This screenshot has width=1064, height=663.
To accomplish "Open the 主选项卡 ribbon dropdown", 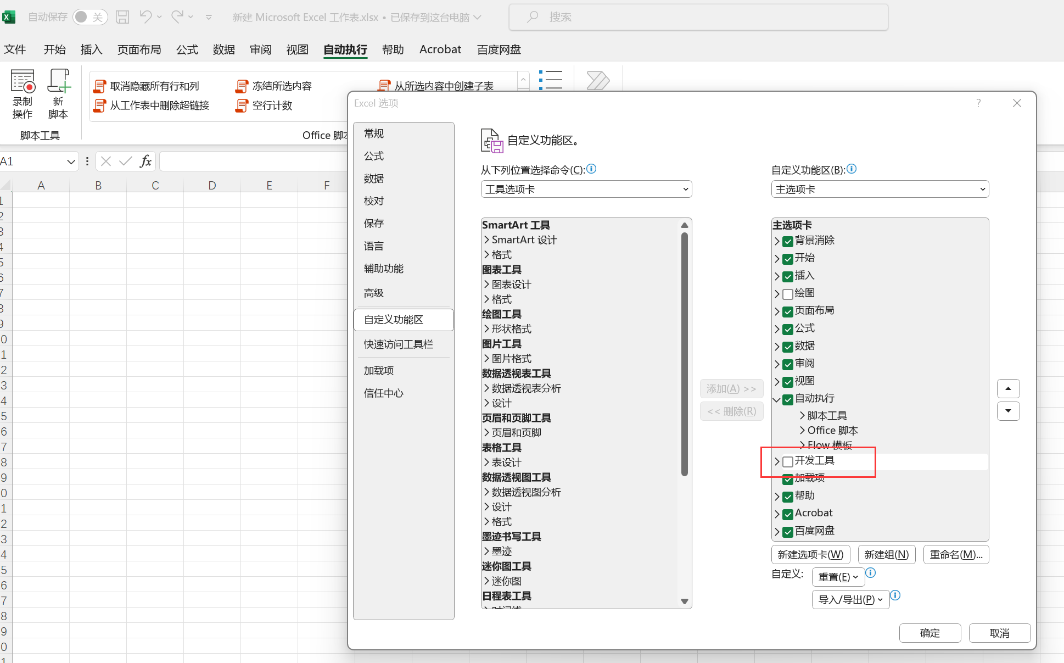I will [880, 189].
